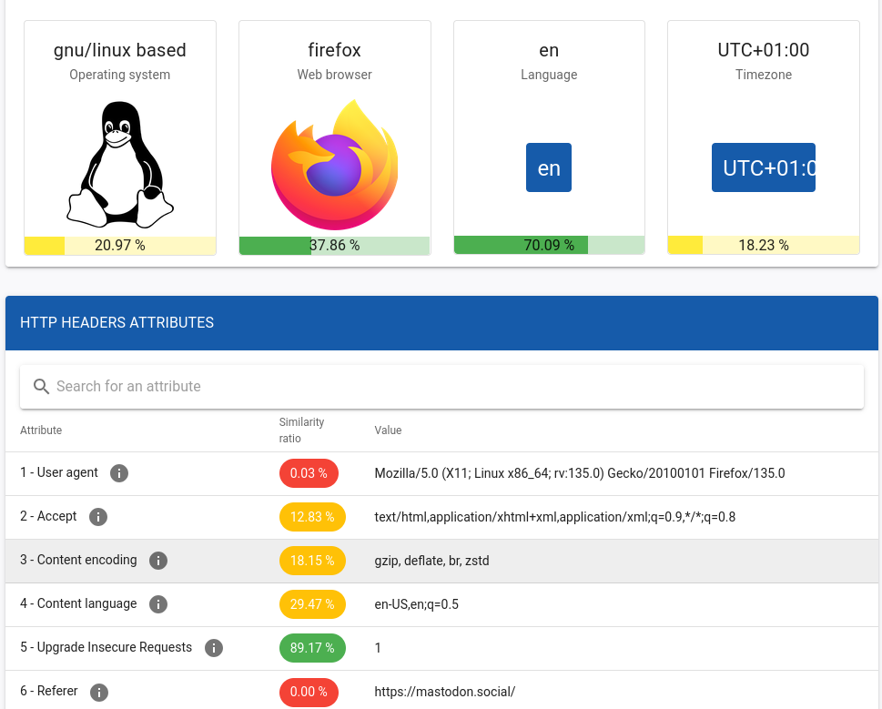Select the '3 - Content encoding' row label
Viewport: 882px width, 709px height.
pyautogui.click(x=79, y=560)
